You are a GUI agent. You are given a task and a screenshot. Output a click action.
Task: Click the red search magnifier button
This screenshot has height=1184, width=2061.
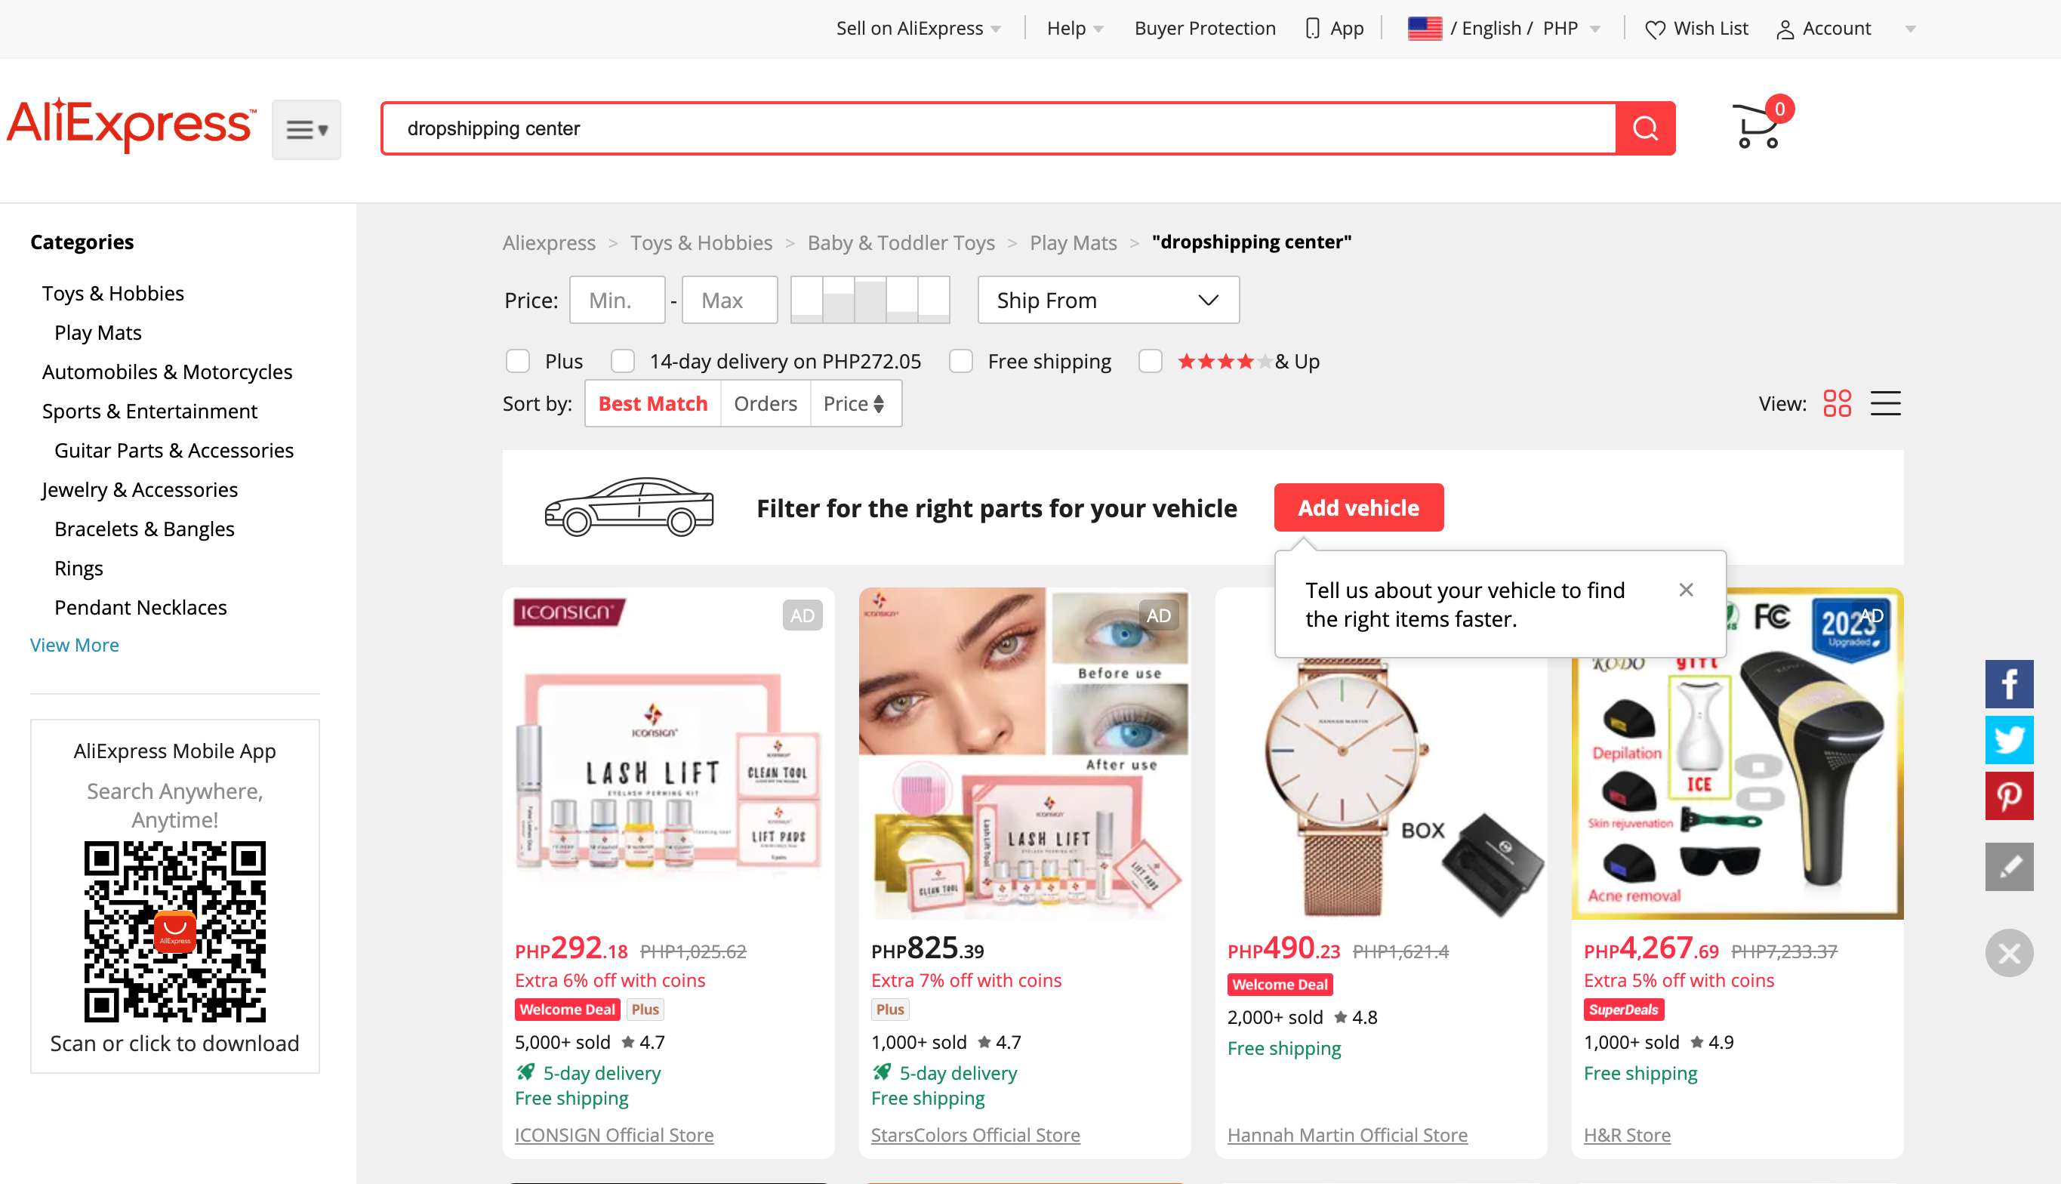(1645, 128)
